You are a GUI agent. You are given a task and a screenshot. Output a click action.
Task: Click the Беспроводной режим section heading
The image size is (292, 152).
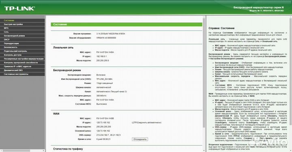67,70
